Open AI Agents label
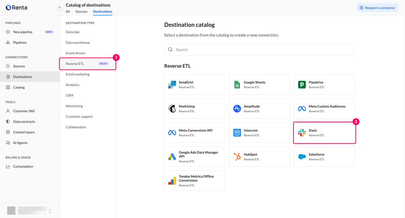405x218 pixels. (x=20, y=143)
